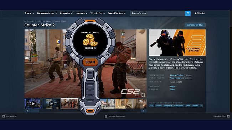Screen dimensions: 232x130
Task: Play the second trailer video thumbnail
Action: 51,104
